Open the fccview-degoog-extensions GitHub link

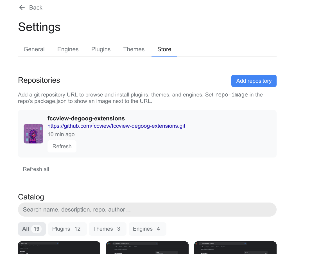click(x=116, y=126)
